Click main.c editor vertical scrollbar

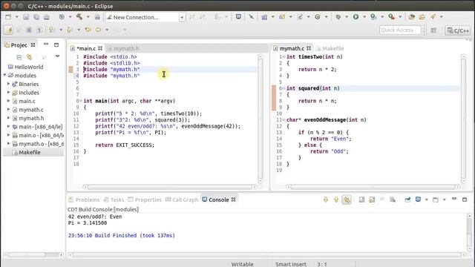pyautogui.click(x=261, y=119)
